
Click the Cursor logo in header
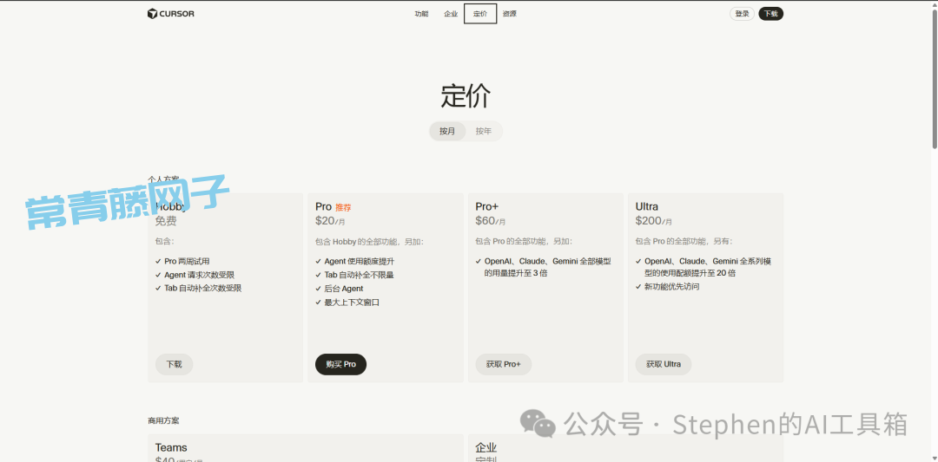(x=171, y=14)
